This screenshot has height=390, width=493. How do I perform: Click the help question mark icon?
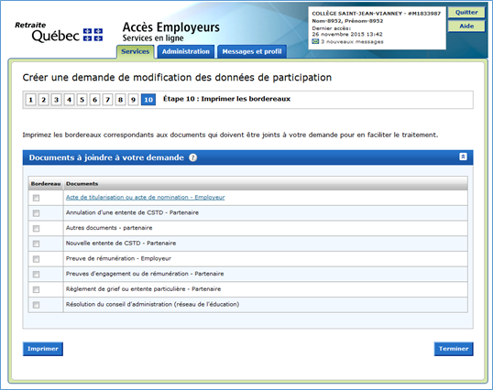click(192, 157)
